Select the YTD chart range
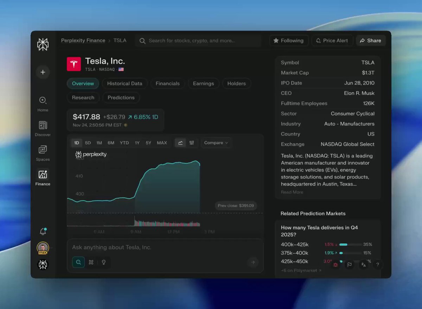This screenshot has width=422, height=309. tap(124, 143)
